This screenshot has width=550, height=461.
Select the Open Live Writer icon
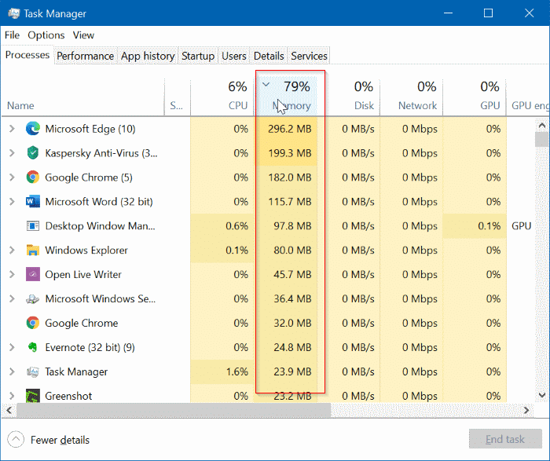(x=33, y=275)
